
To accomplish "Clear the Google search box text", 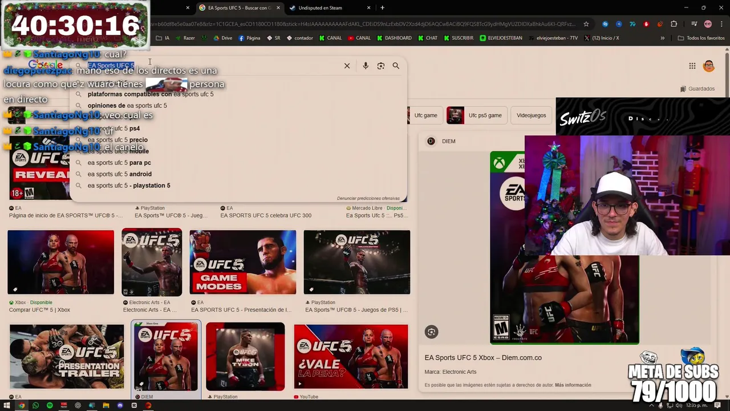I will pyautogui.click(x=347, y=66).
